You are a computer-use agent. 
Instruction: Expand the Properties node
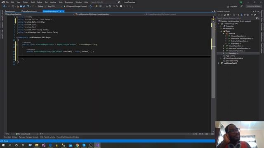point(221,26)
